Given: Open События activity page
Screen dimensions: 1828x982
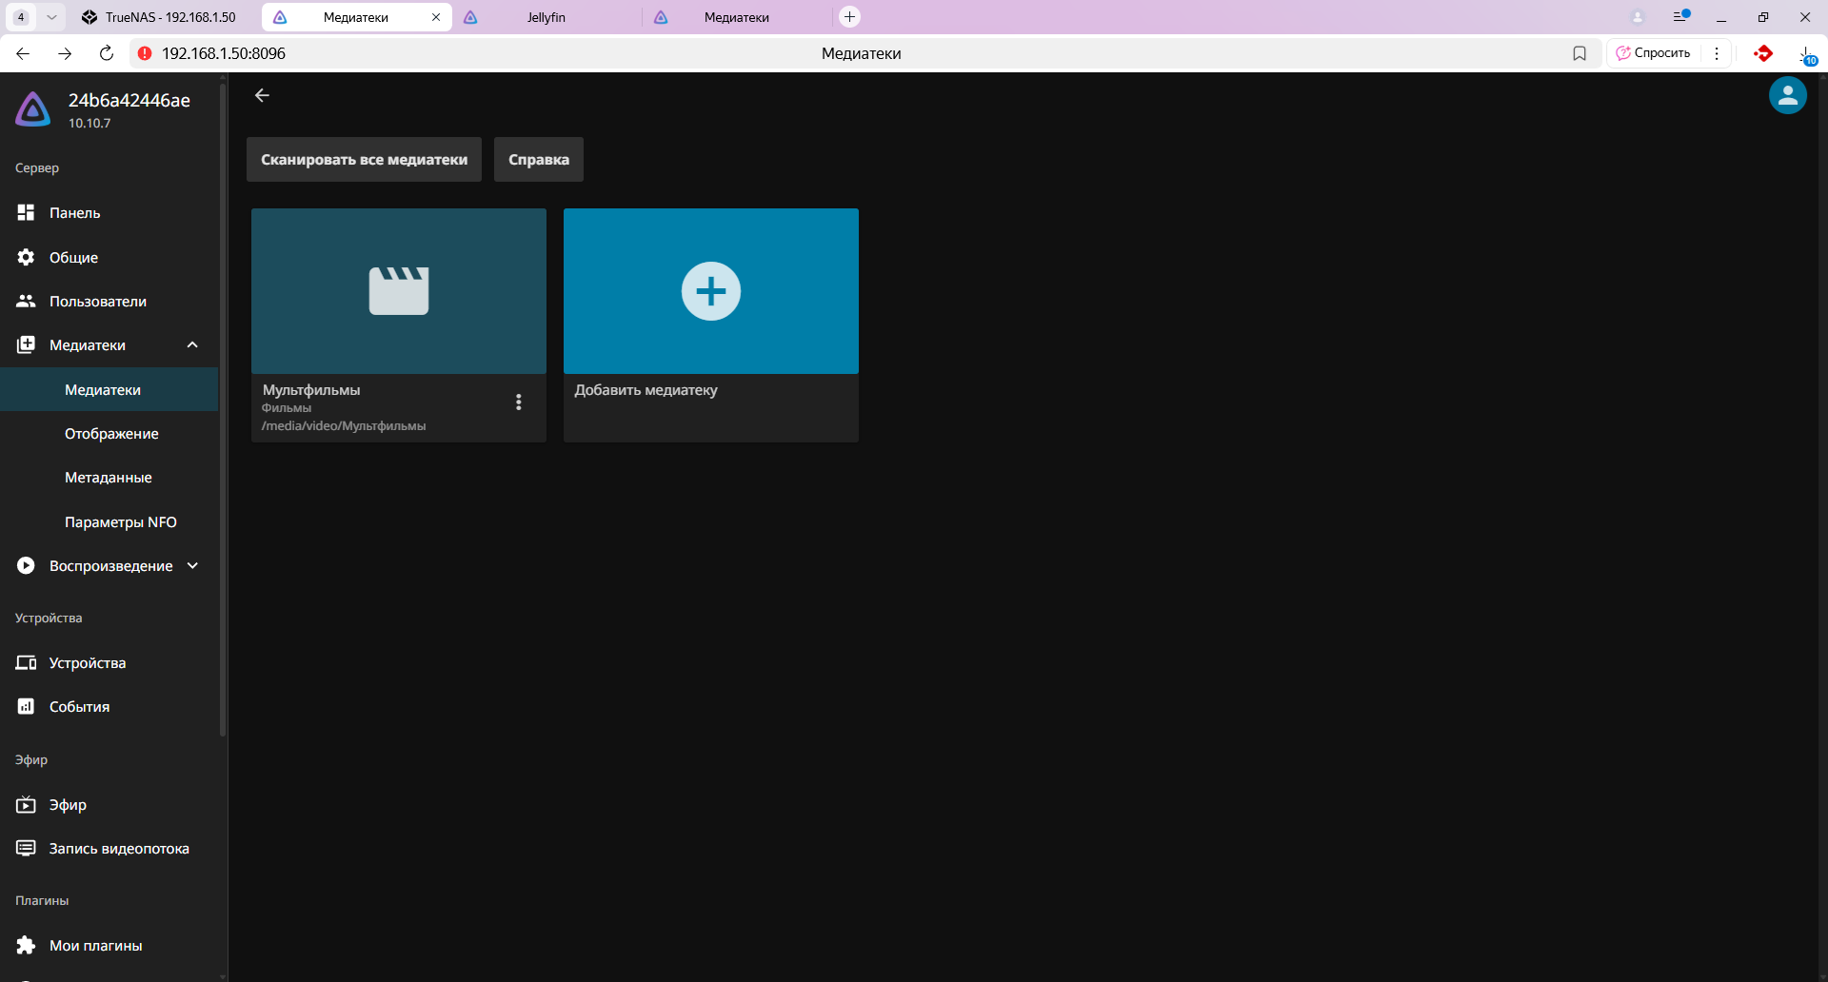Looking at the screenshot, I should coord(79,707).
